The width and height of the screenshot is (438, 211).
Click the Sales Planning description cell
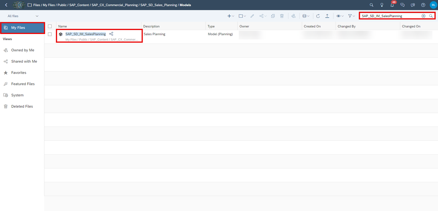[x=155, y=34]
